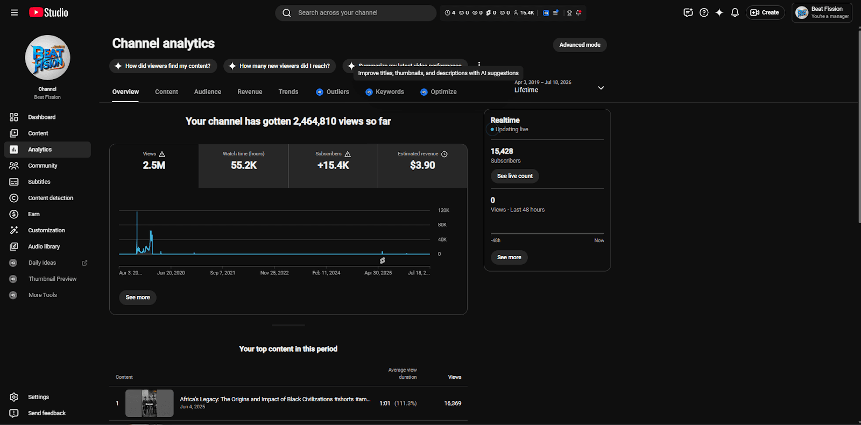Click the Search across your channel field
Screen dimensions: 861x425
(x=356, y=13)
